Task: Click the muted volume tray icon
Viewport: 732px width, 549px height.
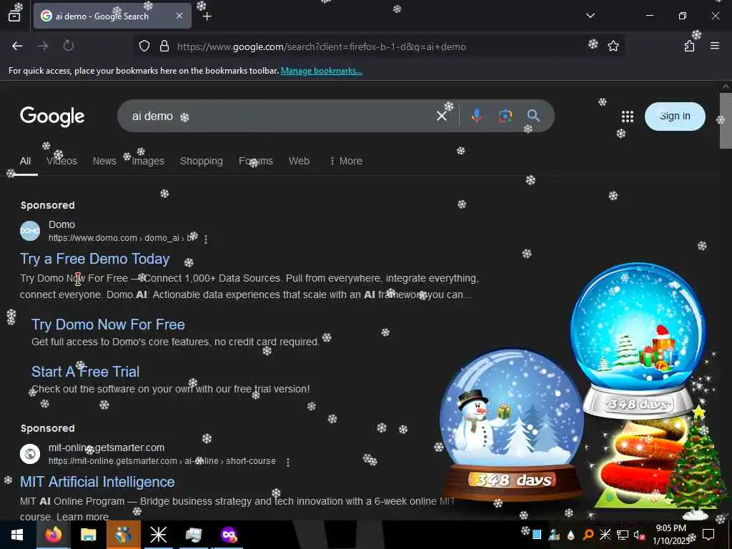Action: point(639,535)
